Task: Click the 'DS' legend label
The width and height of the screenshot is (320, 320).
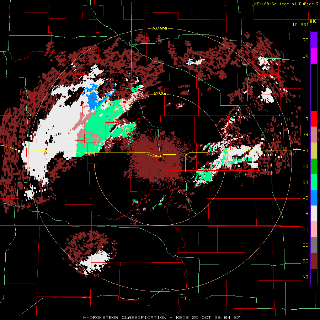Action: 305,214
